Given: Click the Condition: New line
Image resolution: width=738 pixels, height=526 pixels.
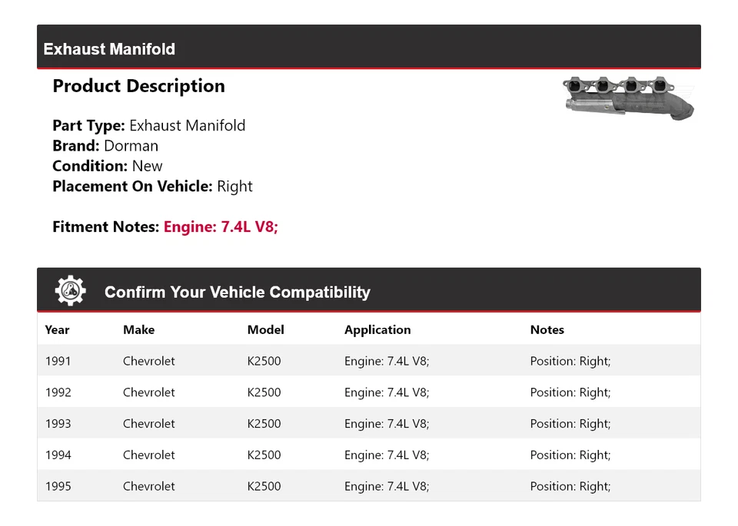Looking at the screenshot, I should coord(107,166).
